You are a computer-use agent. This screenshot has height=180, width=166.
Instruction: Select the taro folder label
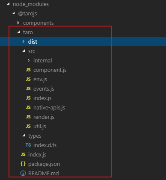(28, 32)
